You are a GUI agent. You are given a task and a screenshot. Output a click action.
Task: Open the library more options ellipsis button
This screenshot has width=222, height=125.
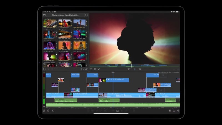pos(86,15)
